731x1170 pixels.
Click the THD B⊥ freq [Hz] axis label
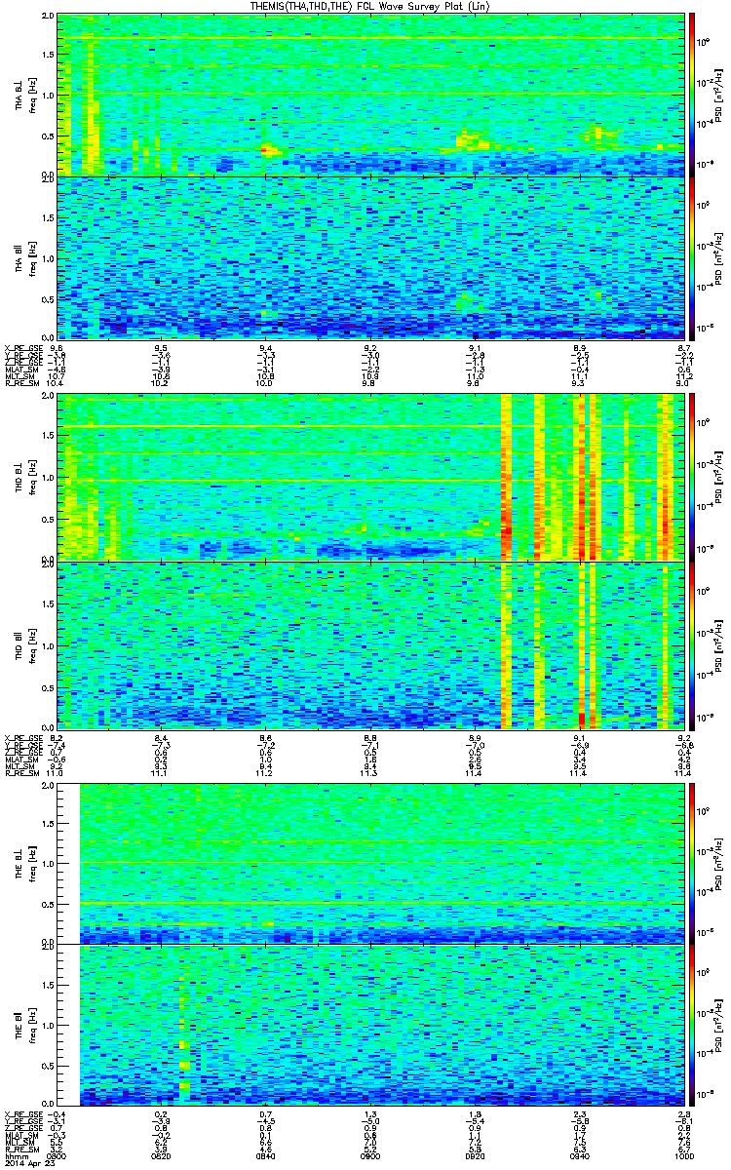24,477
